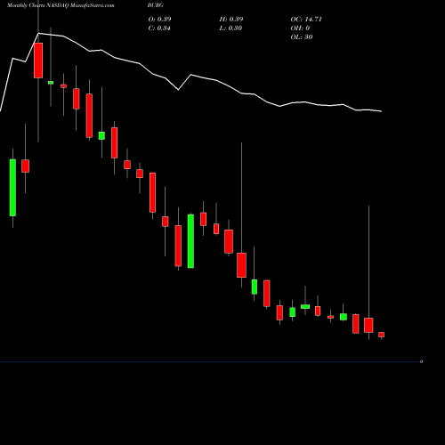The image size is (445, 445).
Task: Select the close value 'C: 0.34'
Action: 159,28
